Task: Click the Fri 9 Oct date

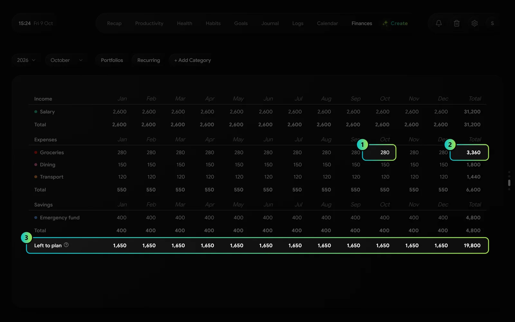Action: 43,23
